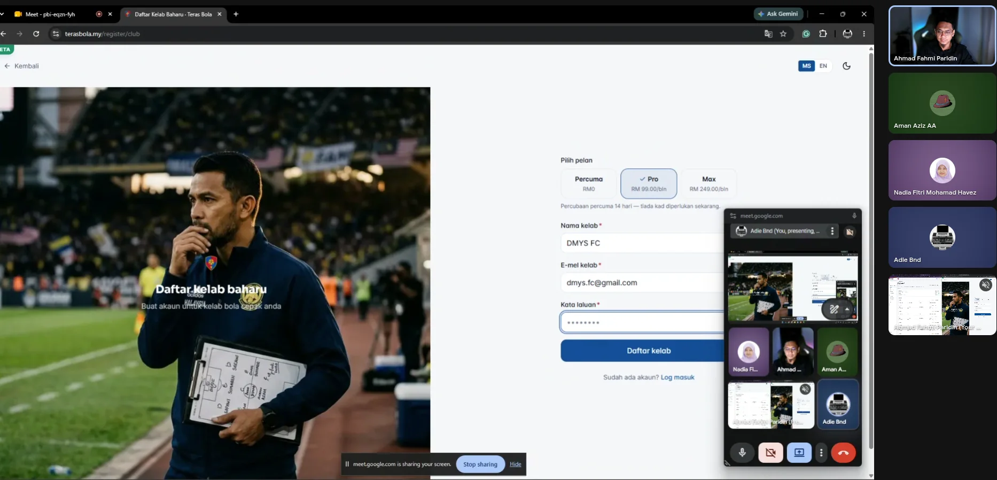Viewport: 997px width, 480px height.
Task: Reload the terasbola.my page
Action: pos(36,34)
